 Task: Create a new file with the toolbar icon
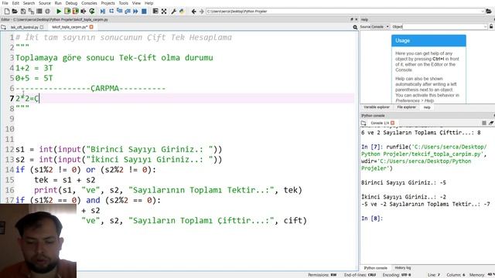7,12
